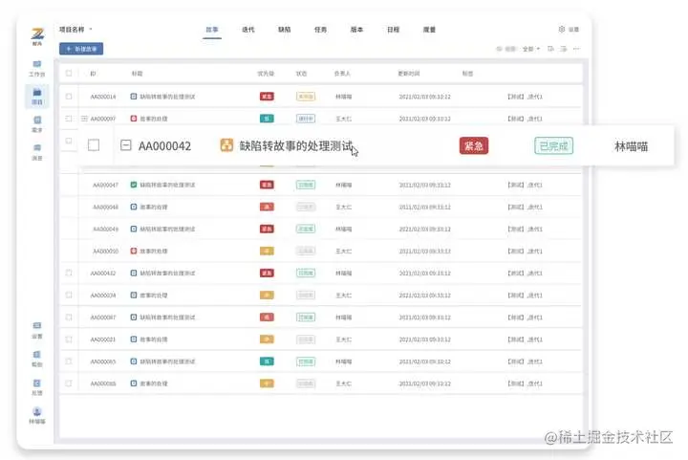Viewport: 688px width, 460px height.
Task: Switch to the 日程 tab
Action: (393, 30)
